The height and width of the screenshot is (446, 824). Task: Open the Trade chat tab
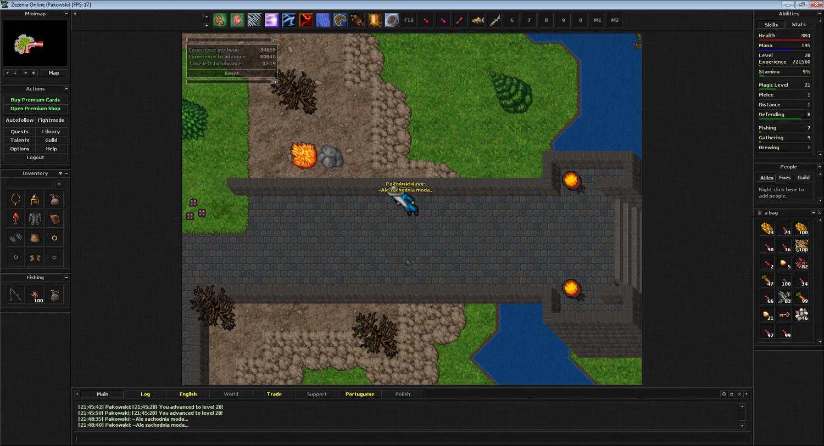pos(274,394)
